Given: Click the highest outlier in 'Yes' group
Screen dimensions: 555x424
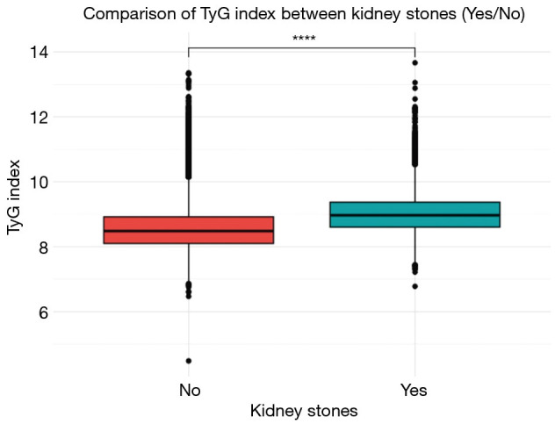Looking at the screenshot, I should click(x=414, y=62).
